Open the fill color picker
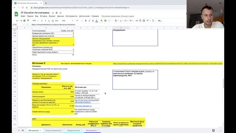 102,21
